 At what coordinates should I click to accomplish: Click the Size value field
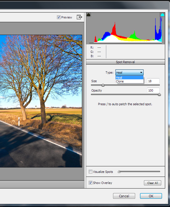tap(153, 81)
